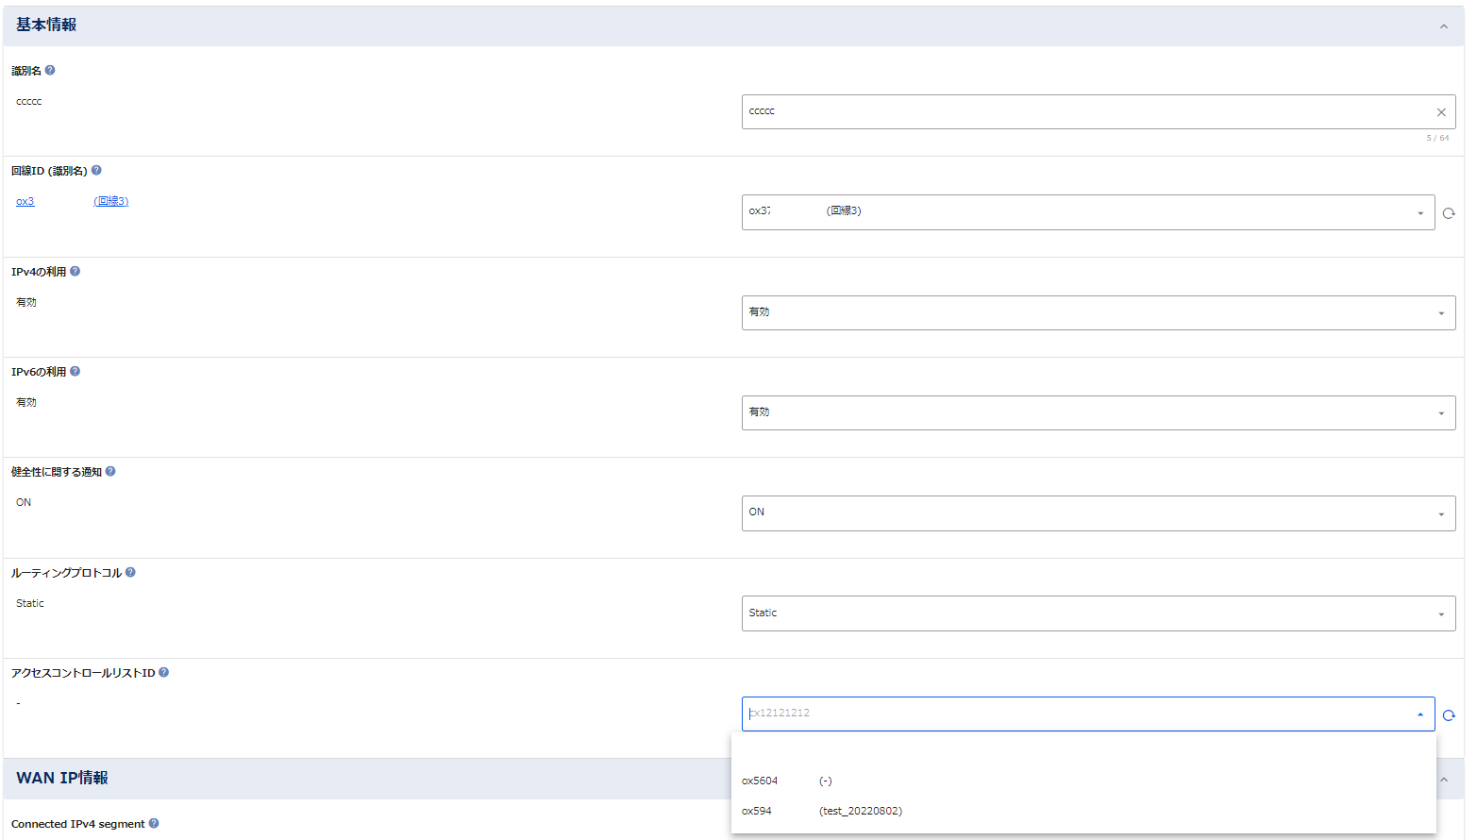Viewport: 1477px width, 840px height.
Task: Open the 健全性に関する通知 ON dropdown
Action: tap(1098, 513)
